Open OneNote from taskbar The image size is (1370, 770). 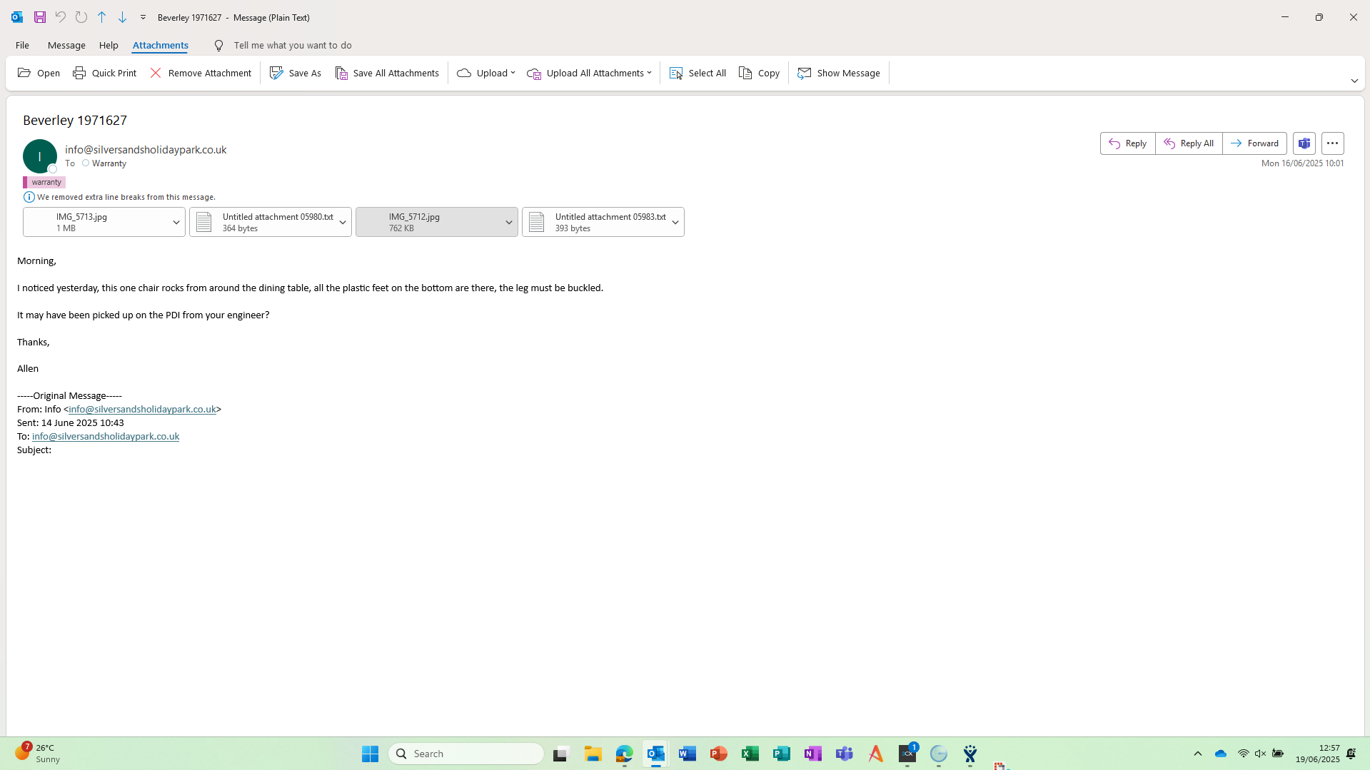tap(813, 754)
